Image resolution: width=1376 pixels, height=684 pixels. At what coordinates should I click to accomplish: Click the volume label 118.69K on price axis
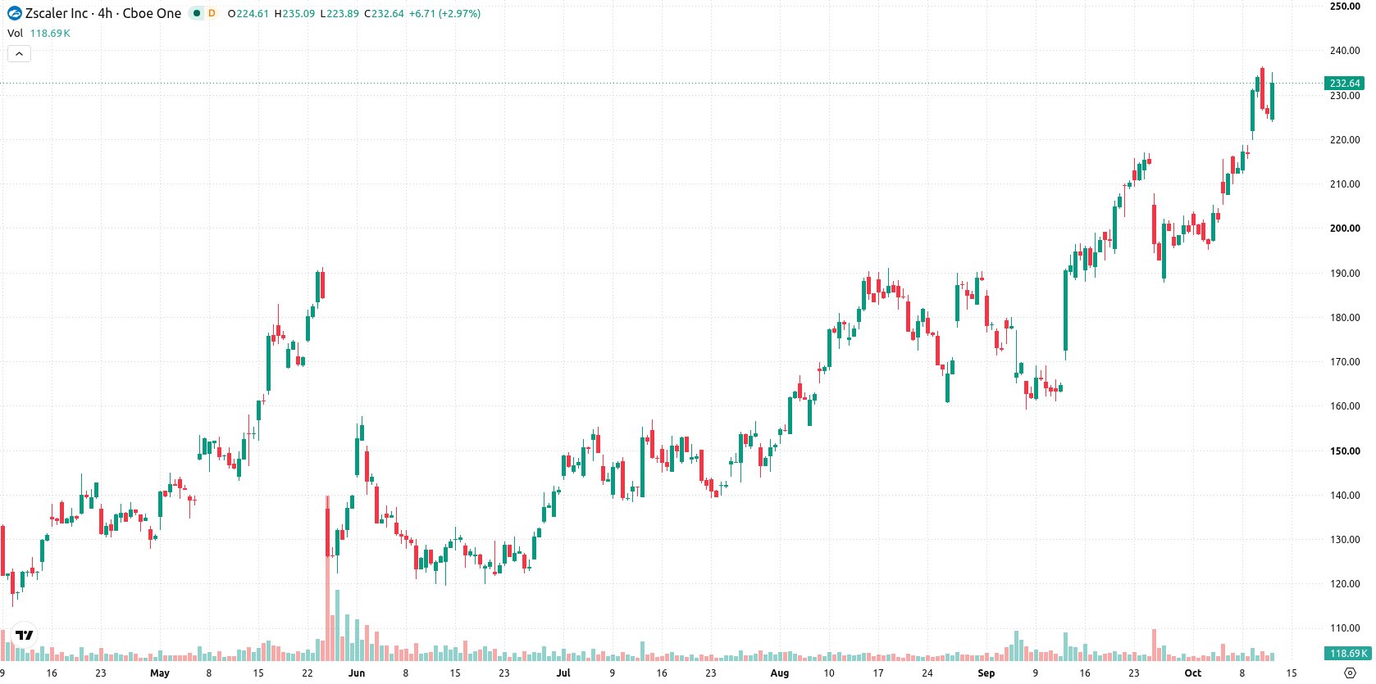1347,654
